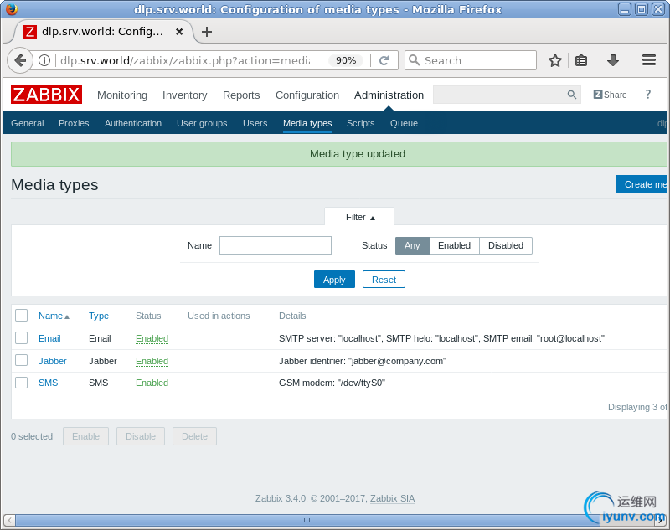
Task: Collapse the Filter panel
Action: [360, 217]
